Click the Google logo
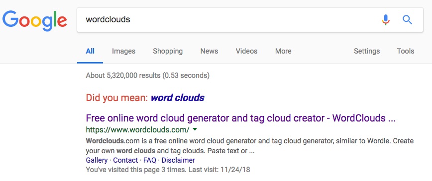 tap(34, 21)
